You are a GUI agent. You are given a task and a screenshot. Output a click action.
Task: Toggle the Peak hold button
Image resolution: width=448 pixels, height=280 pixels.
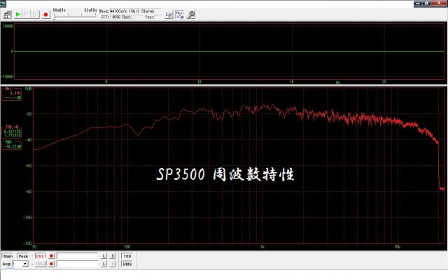coord(23,256)
